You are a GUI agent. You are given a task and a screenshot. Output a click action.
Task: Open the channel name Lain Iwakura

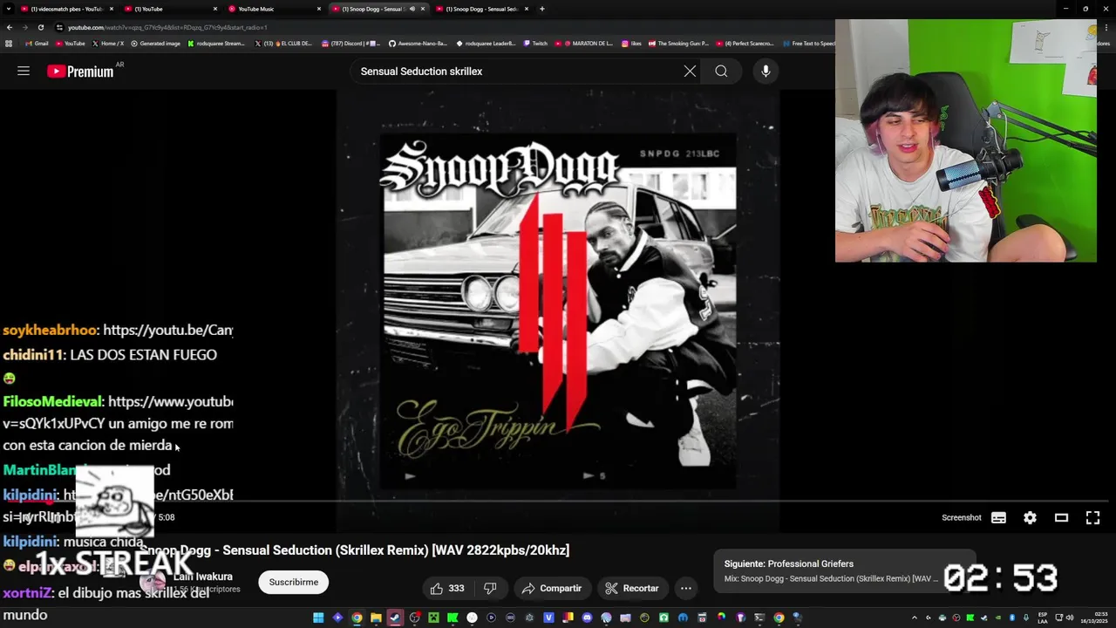pos(202,577)
